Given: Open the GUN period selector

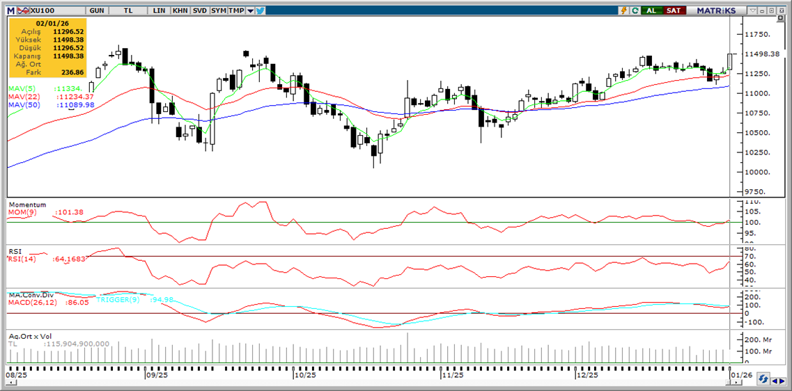Looking at the screenshot, I should click(98, 10).
